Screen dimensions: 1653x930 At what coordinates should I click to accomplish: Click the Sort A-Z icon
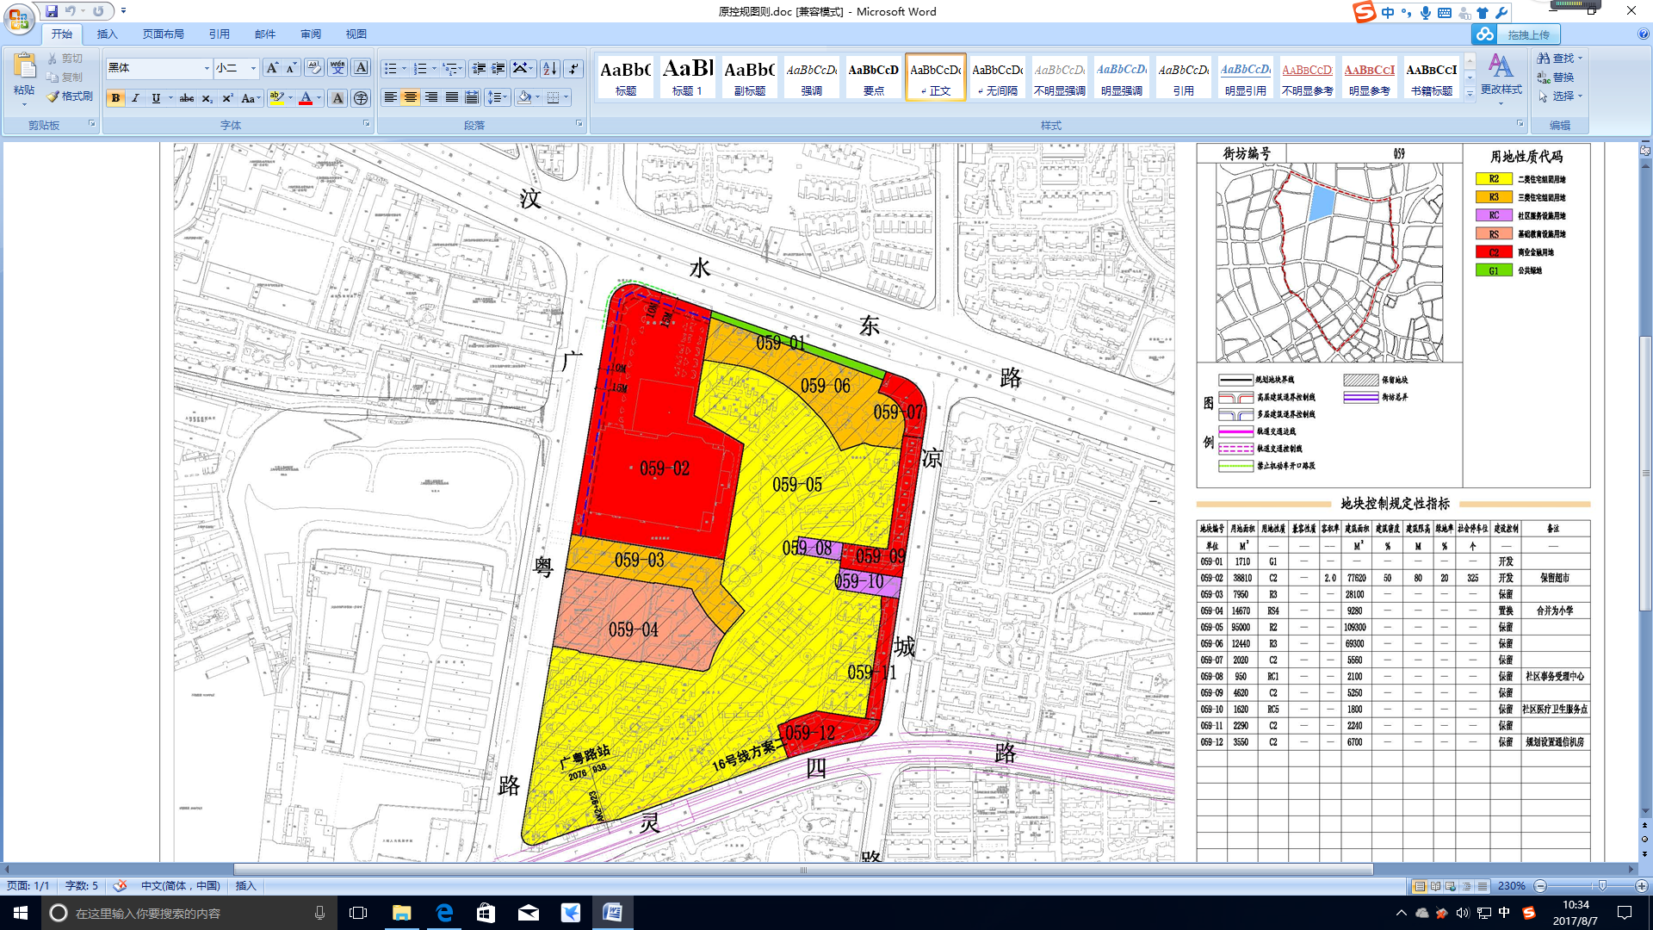550,68
